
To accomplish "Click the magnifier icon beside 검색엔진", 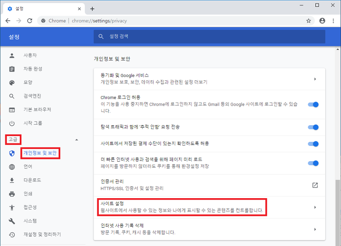I will [x=12, y=96].
